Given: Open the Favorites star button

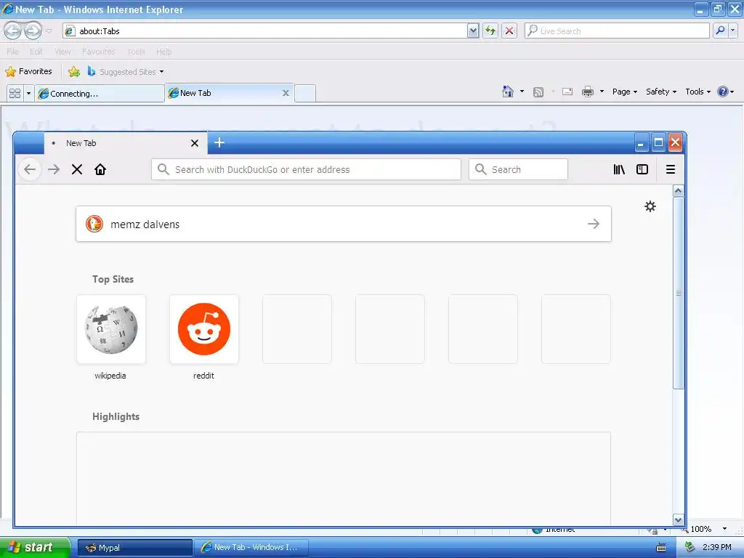Looking at the screenshot, I should click(x=28, y=72).
